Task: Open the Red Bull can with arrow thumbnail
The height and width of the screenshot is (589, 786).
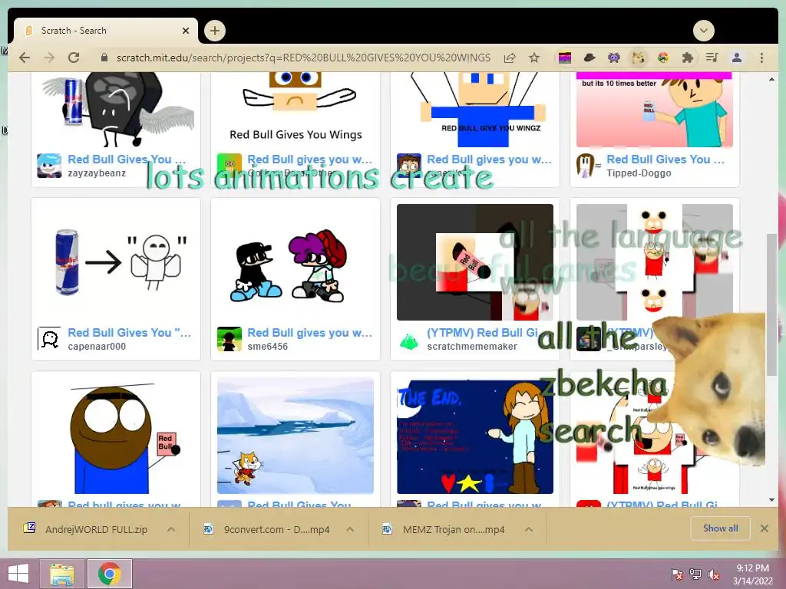Action: pos(116,262)
